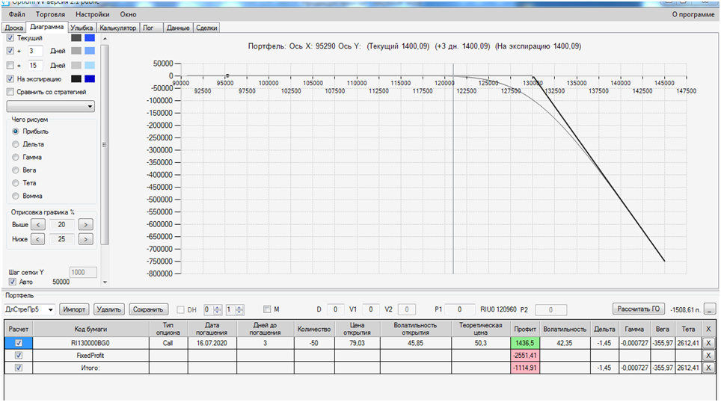Viewport: 721px width, 402px height.
Task: Click the Шаг сетки Y input field
Action: click(83, 272)
